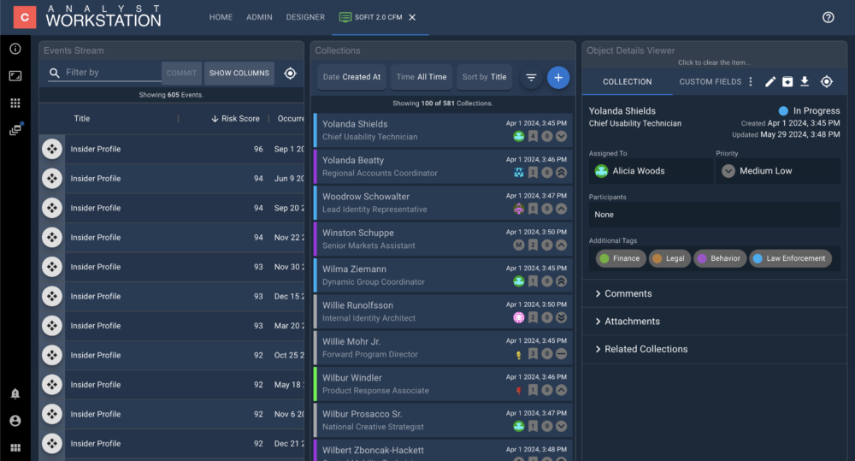Close the SOFIT 2.0 CFM tab
Viewport: 855px width, 461px height.
[x=412, y=17]
